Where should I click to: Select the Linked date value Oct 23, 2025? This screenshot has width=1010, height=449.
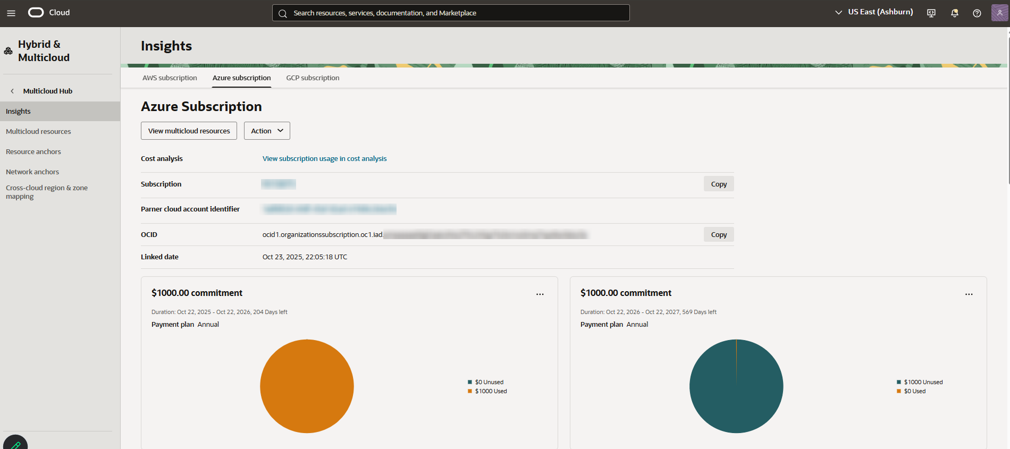coord(305,257)
